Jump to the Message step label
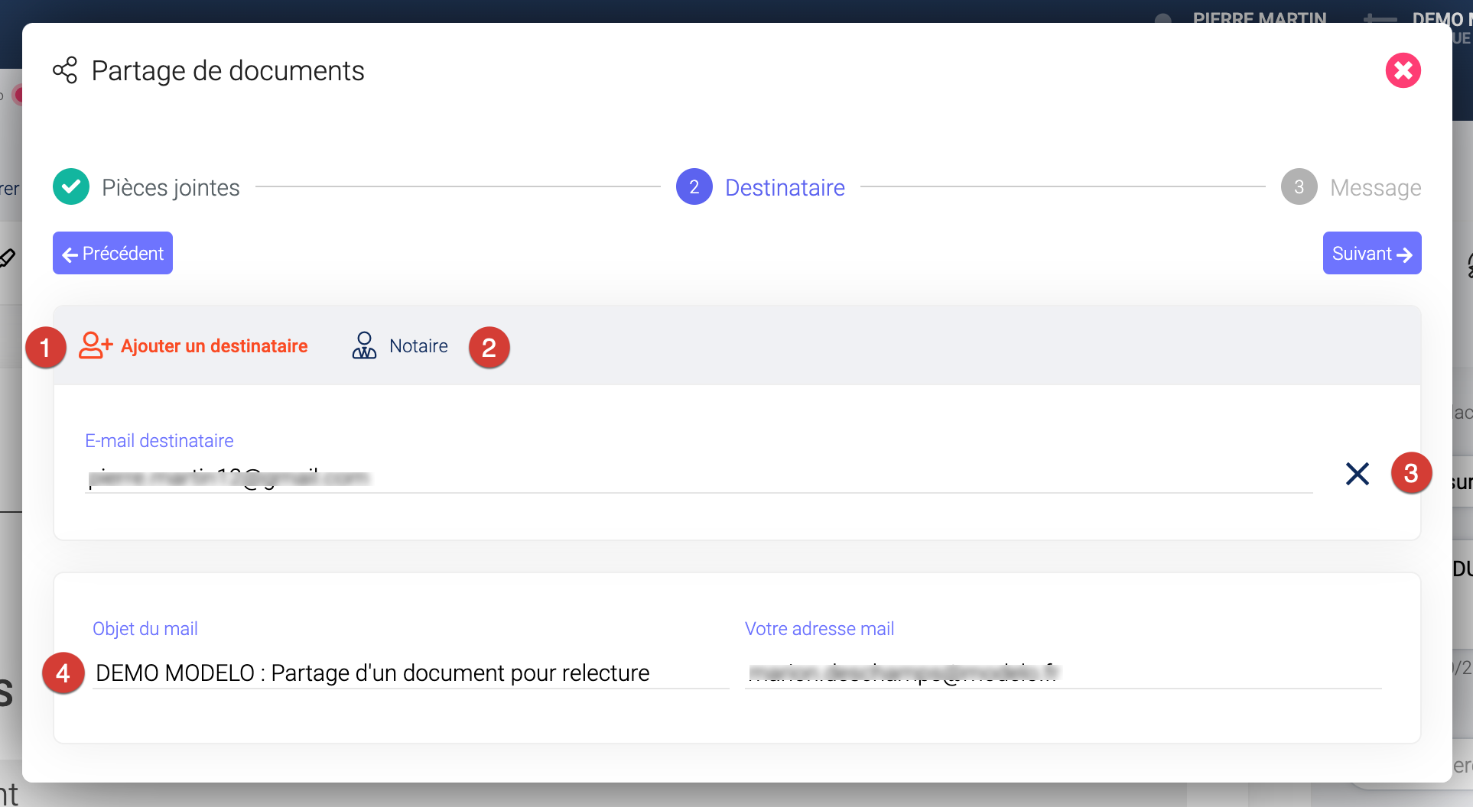 point(1375,188)
